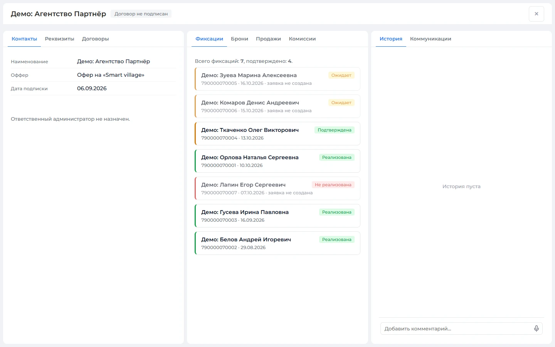Click the Договор не подписан status badge
The width and height of the screenshot is (555, 347).
point(141,14)
